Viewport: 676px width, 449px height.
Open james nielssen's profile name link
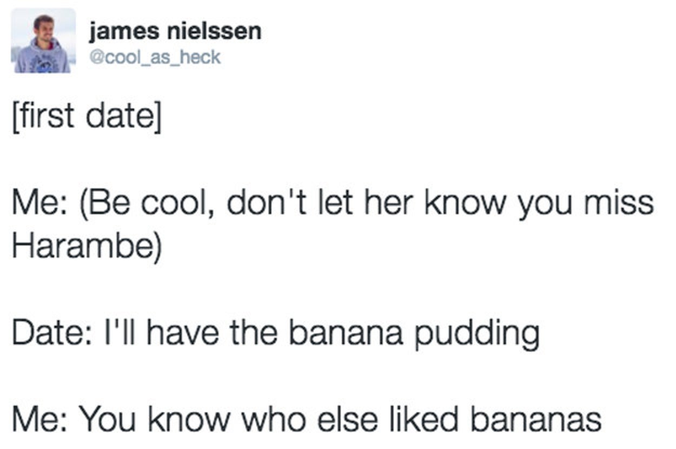(x=175, y=31)
